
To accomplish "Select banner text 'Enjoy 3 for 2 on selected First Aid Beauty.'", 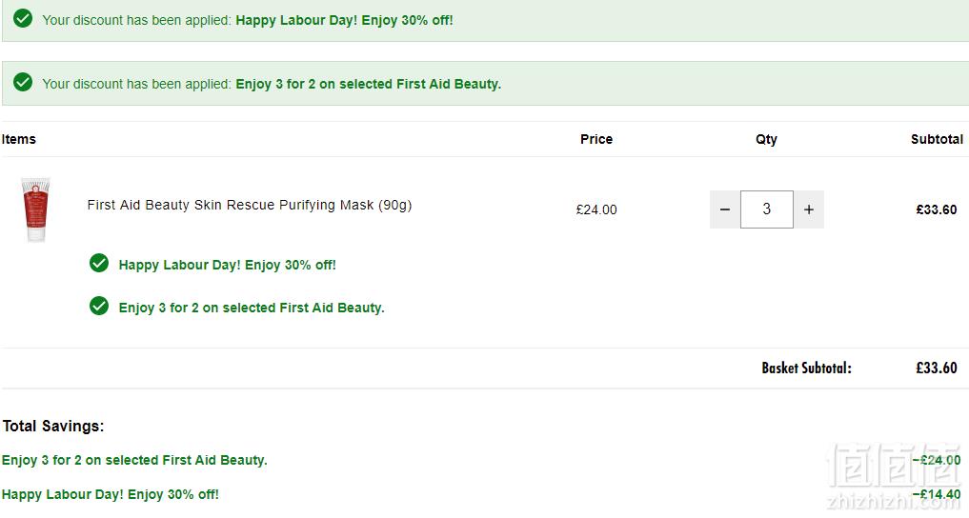I will coord(369,84).
